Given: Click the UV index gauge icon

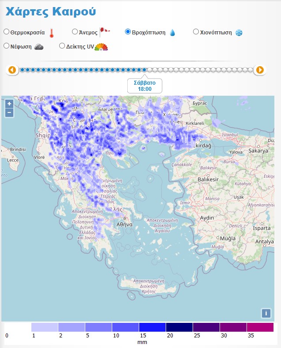Looking at the screenshot, I should click(101, 47).
